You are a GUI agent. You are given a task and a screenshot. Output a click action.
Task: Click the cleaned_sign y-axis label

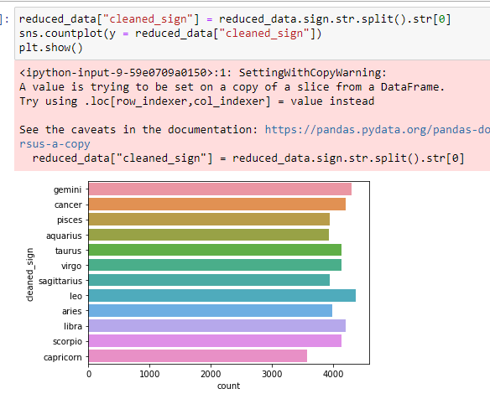click(x=29, y=274)
